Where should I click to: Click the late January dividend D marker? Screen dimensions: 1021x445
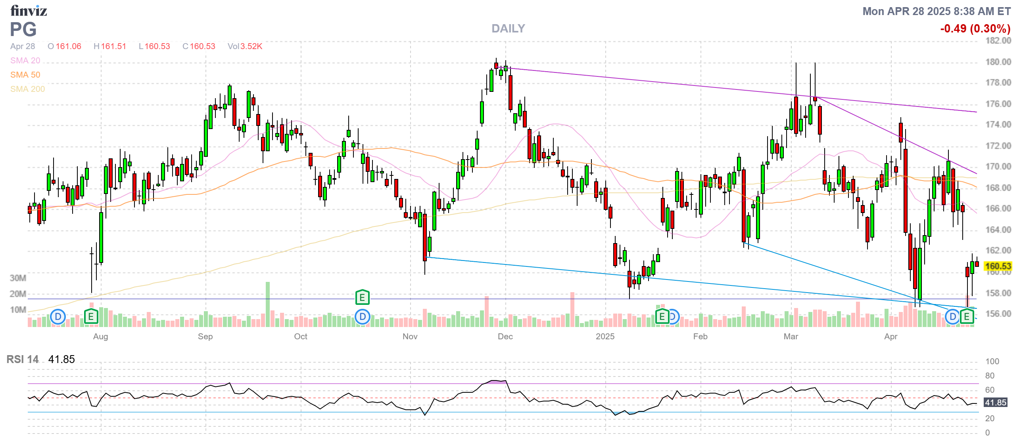coord(674,317)
